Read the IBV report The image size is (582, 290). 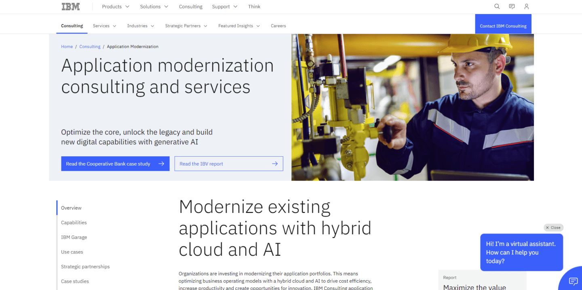point(229,164)
